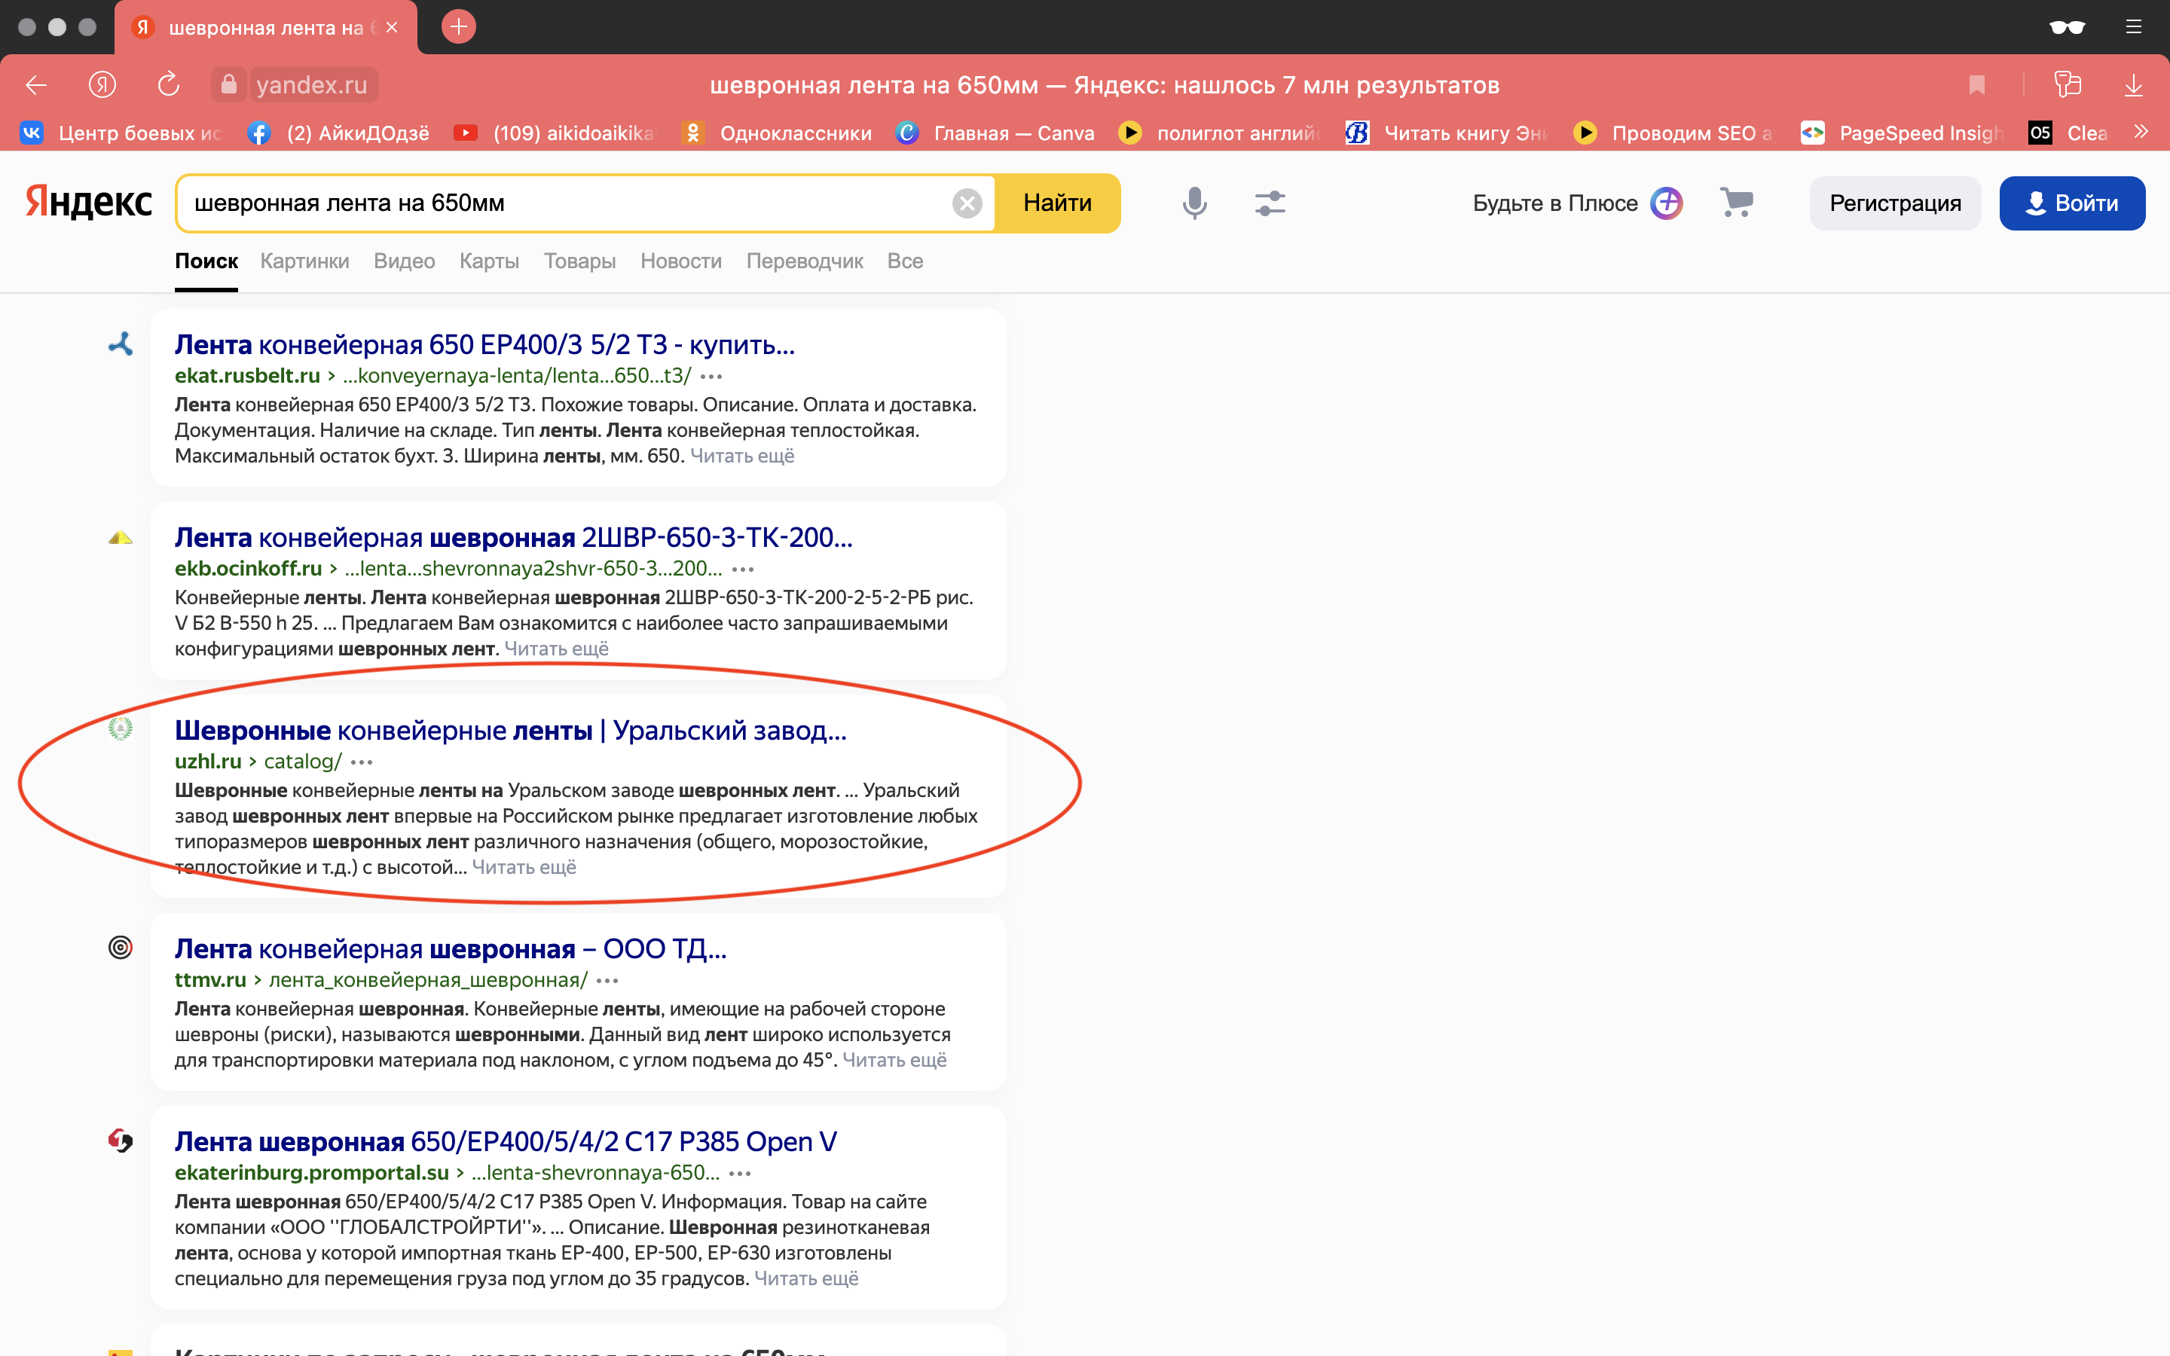Click the browser reload icon
The width and height of the screenshot is (2170, 1356).
coord(169,85)
